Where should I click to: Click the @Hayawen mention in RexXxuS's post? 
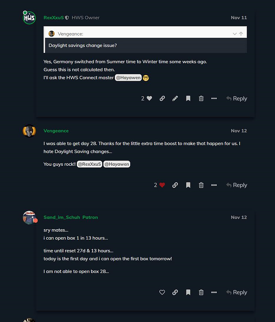[x=128, y=78]
